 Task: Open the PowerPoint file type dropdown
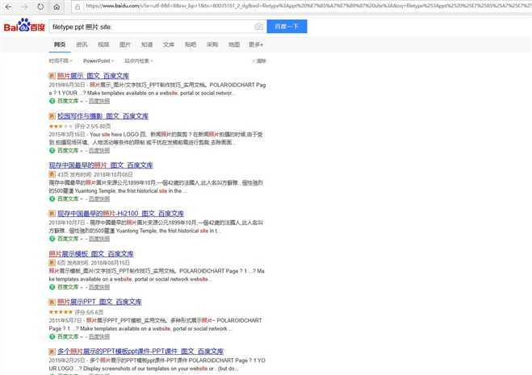pos(98,60)
